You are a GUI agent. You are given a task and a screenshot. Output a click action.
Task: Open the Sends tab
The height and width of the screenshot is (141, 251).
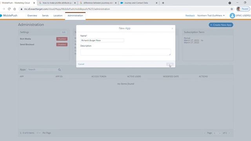pyautogui.click(x=45, y=16)
